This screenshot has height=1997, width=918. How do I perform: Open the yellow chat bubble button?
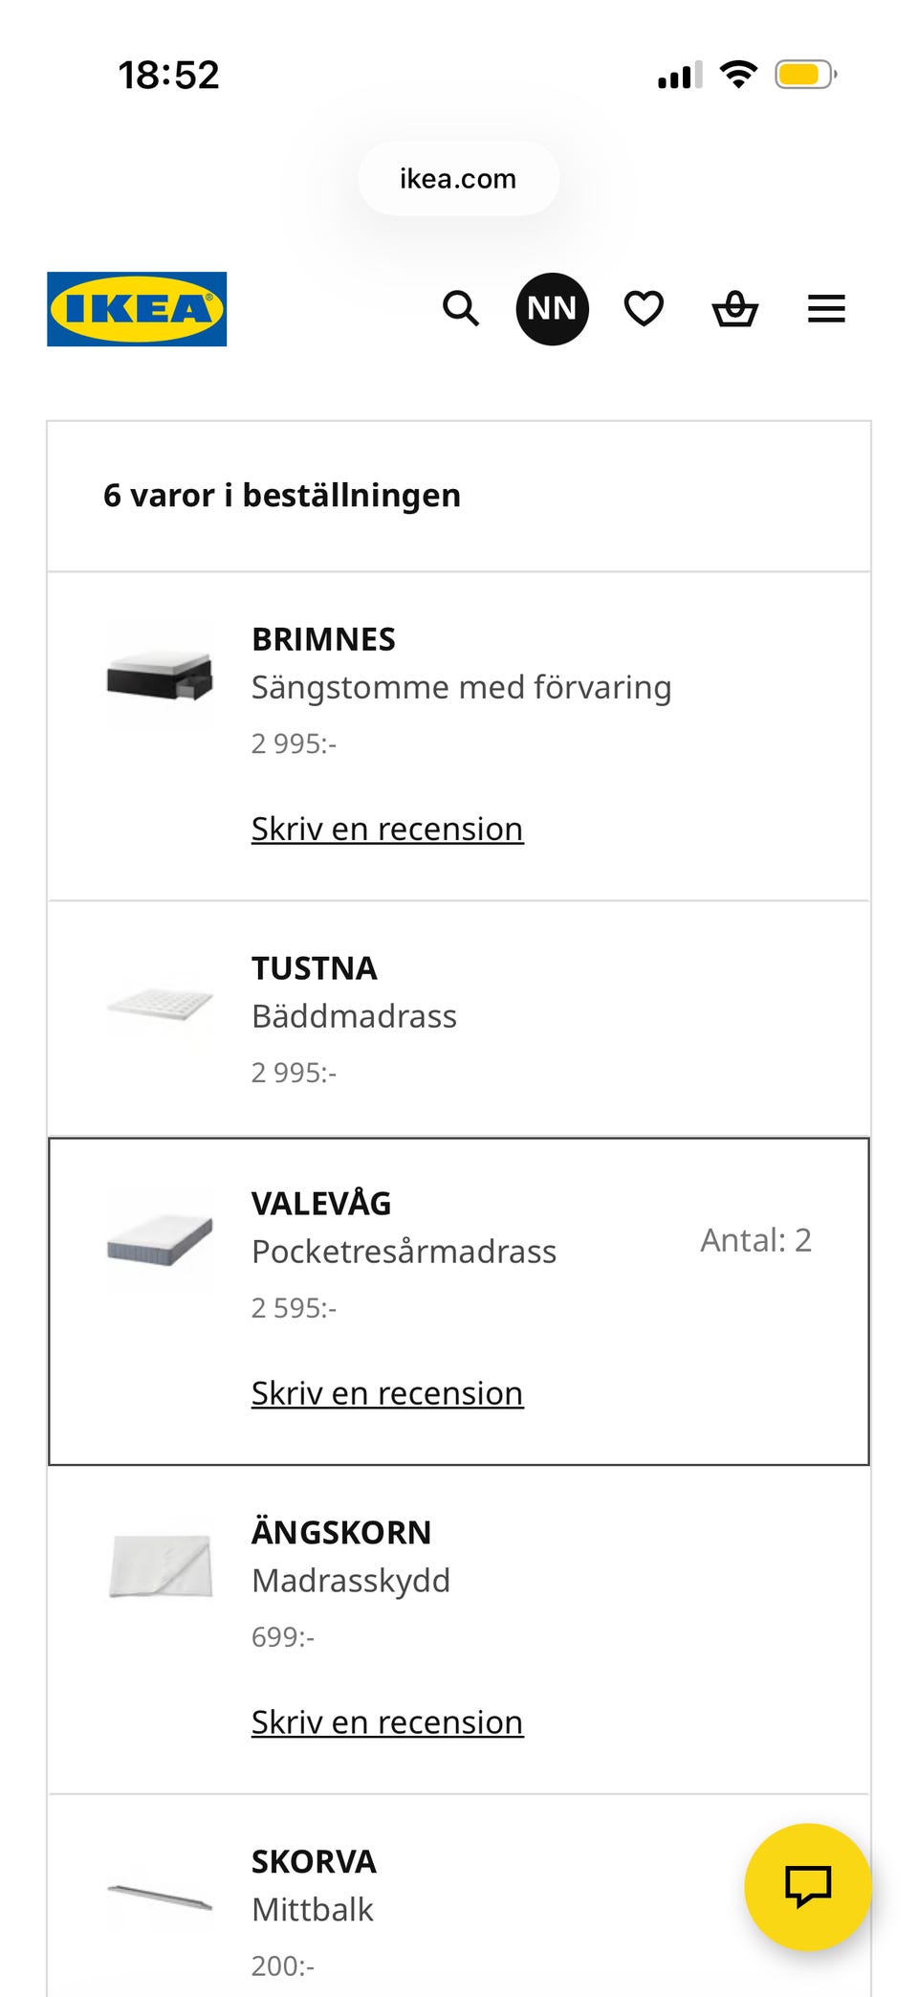(x=808, y=1887)
